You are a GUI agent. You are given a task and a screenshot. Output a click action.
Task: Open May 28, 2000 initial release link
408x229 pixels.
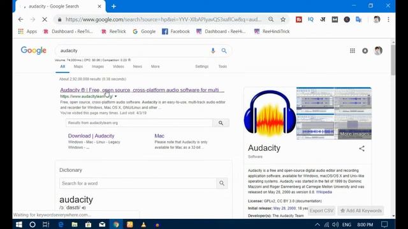point(285,208)
